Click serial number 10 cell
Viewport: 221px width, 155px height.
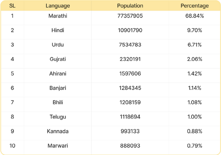(12, 146)
